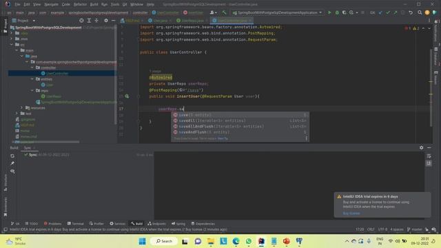
Task: Click the Git update project arrow icon
Action: tap(380, 12)
